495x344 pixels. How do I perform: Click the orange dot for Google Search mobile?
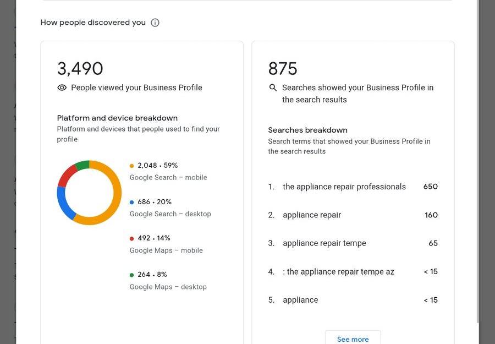(x=131, y=166)
